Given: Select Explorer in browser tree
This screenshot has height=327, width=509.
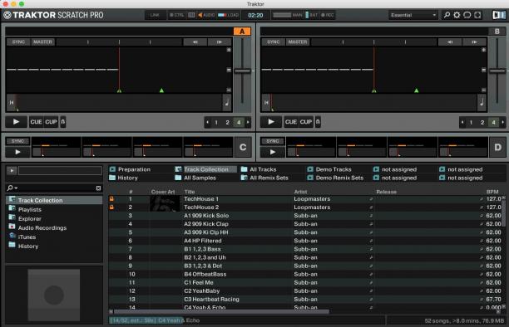Looking at the screenshot, I should coord(30,218).
